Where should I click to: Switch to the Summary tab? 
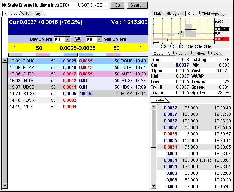tap(33, 14)
